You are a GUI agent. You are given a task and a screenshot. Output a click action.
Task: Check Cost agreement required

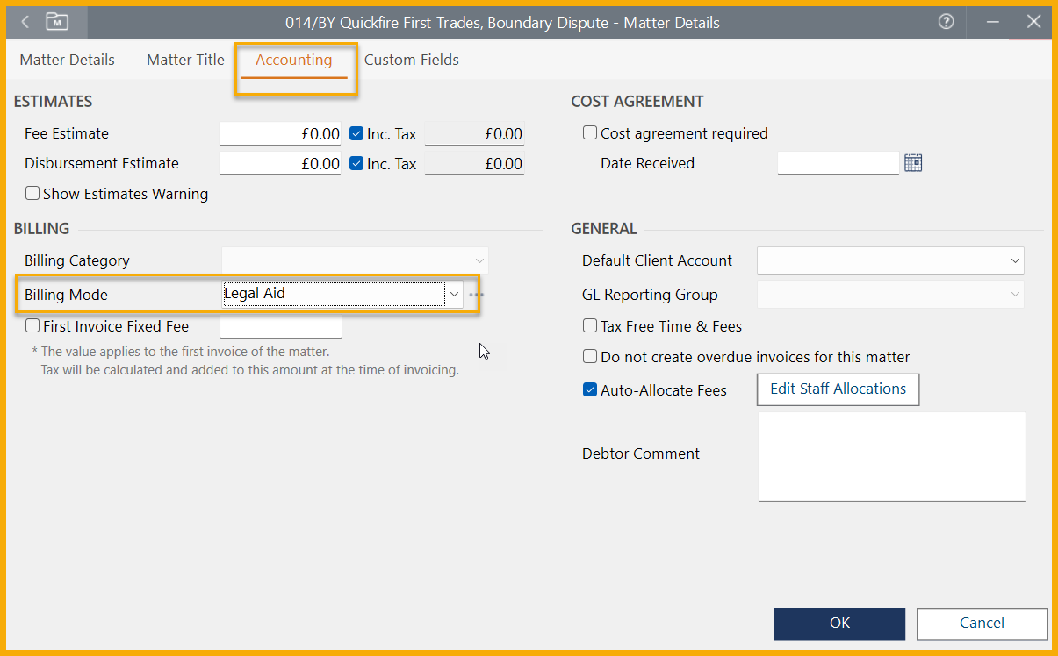[590, 133]
